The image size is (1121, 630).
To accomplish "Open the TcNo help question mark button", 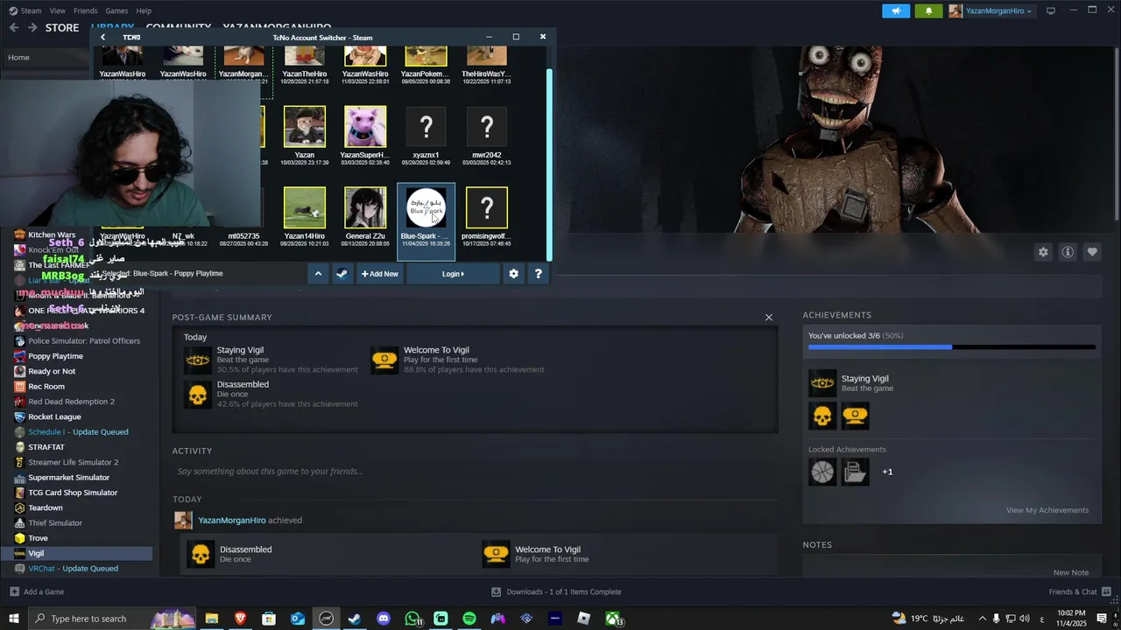I will coord(538,274).
